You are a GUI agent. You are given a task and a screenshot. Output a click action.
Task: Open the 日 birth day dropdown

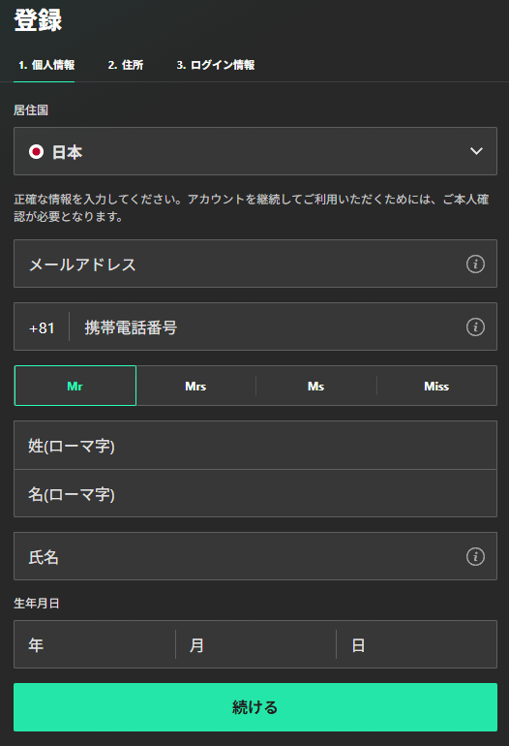(417, 644)
